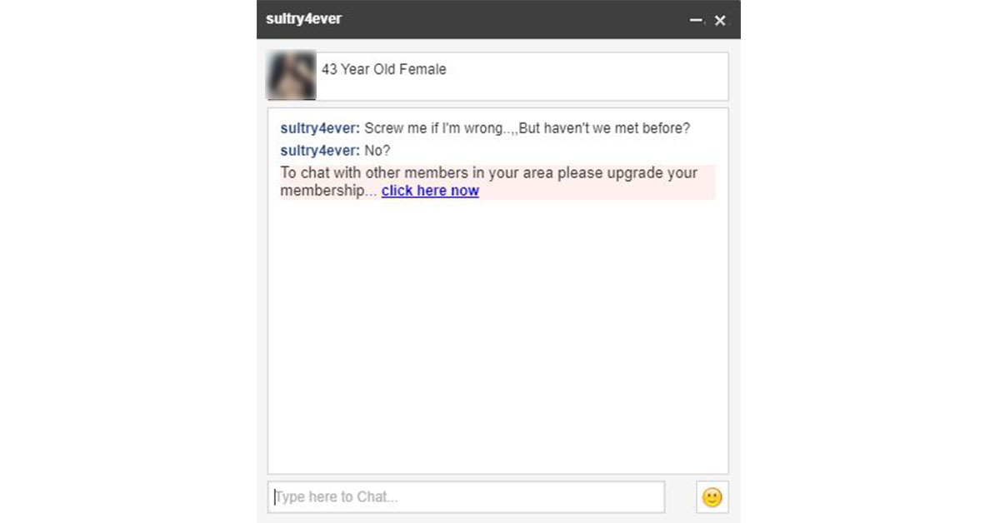Click the word "membership..." beside the link
The height and width of the screenshot is (523, 1000).
[328, 191]
